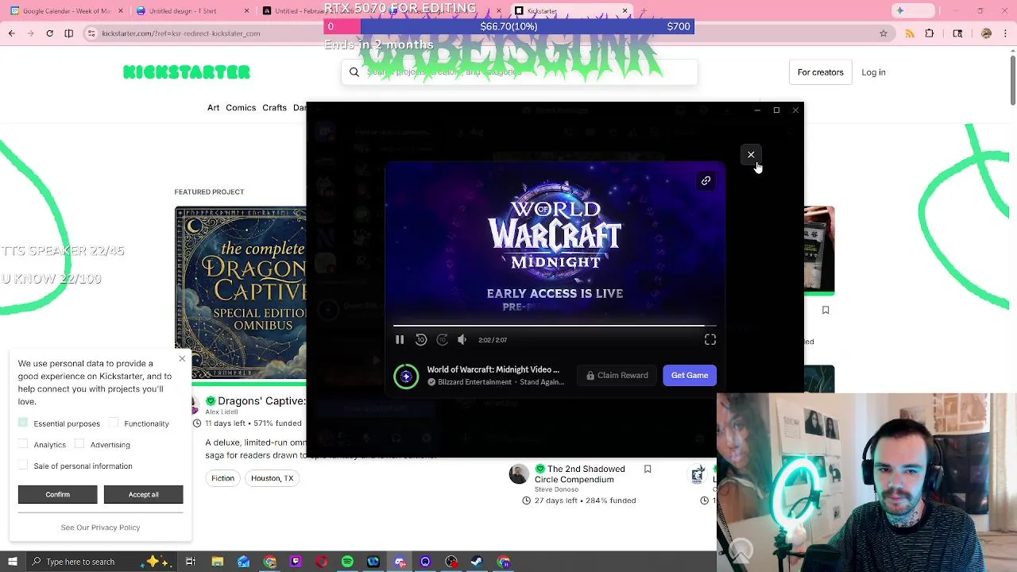The width and height of the screenshot is (1017, 572).
Task: Click the taskbar Type here to search box
Action: pyautogui.click(x=103, y=562)
